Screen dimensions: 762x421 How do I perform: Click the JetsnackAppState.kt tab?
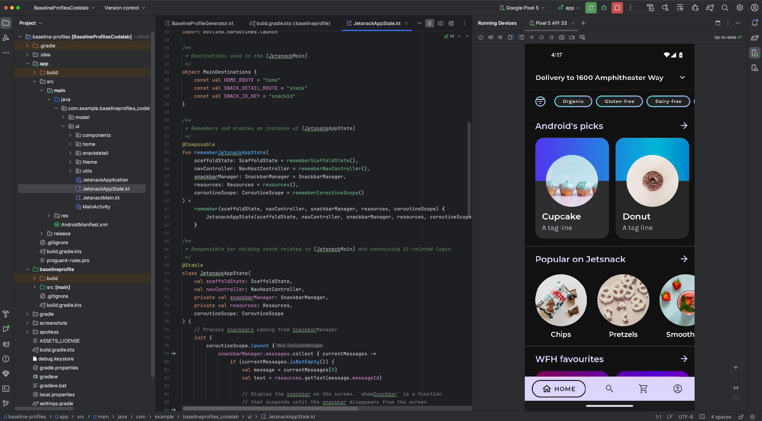[x=377, y=23]
